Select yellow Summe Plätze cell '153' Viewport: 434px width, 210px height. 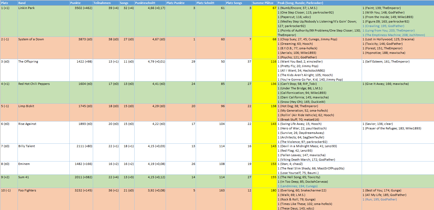click(x=264, y=168)
